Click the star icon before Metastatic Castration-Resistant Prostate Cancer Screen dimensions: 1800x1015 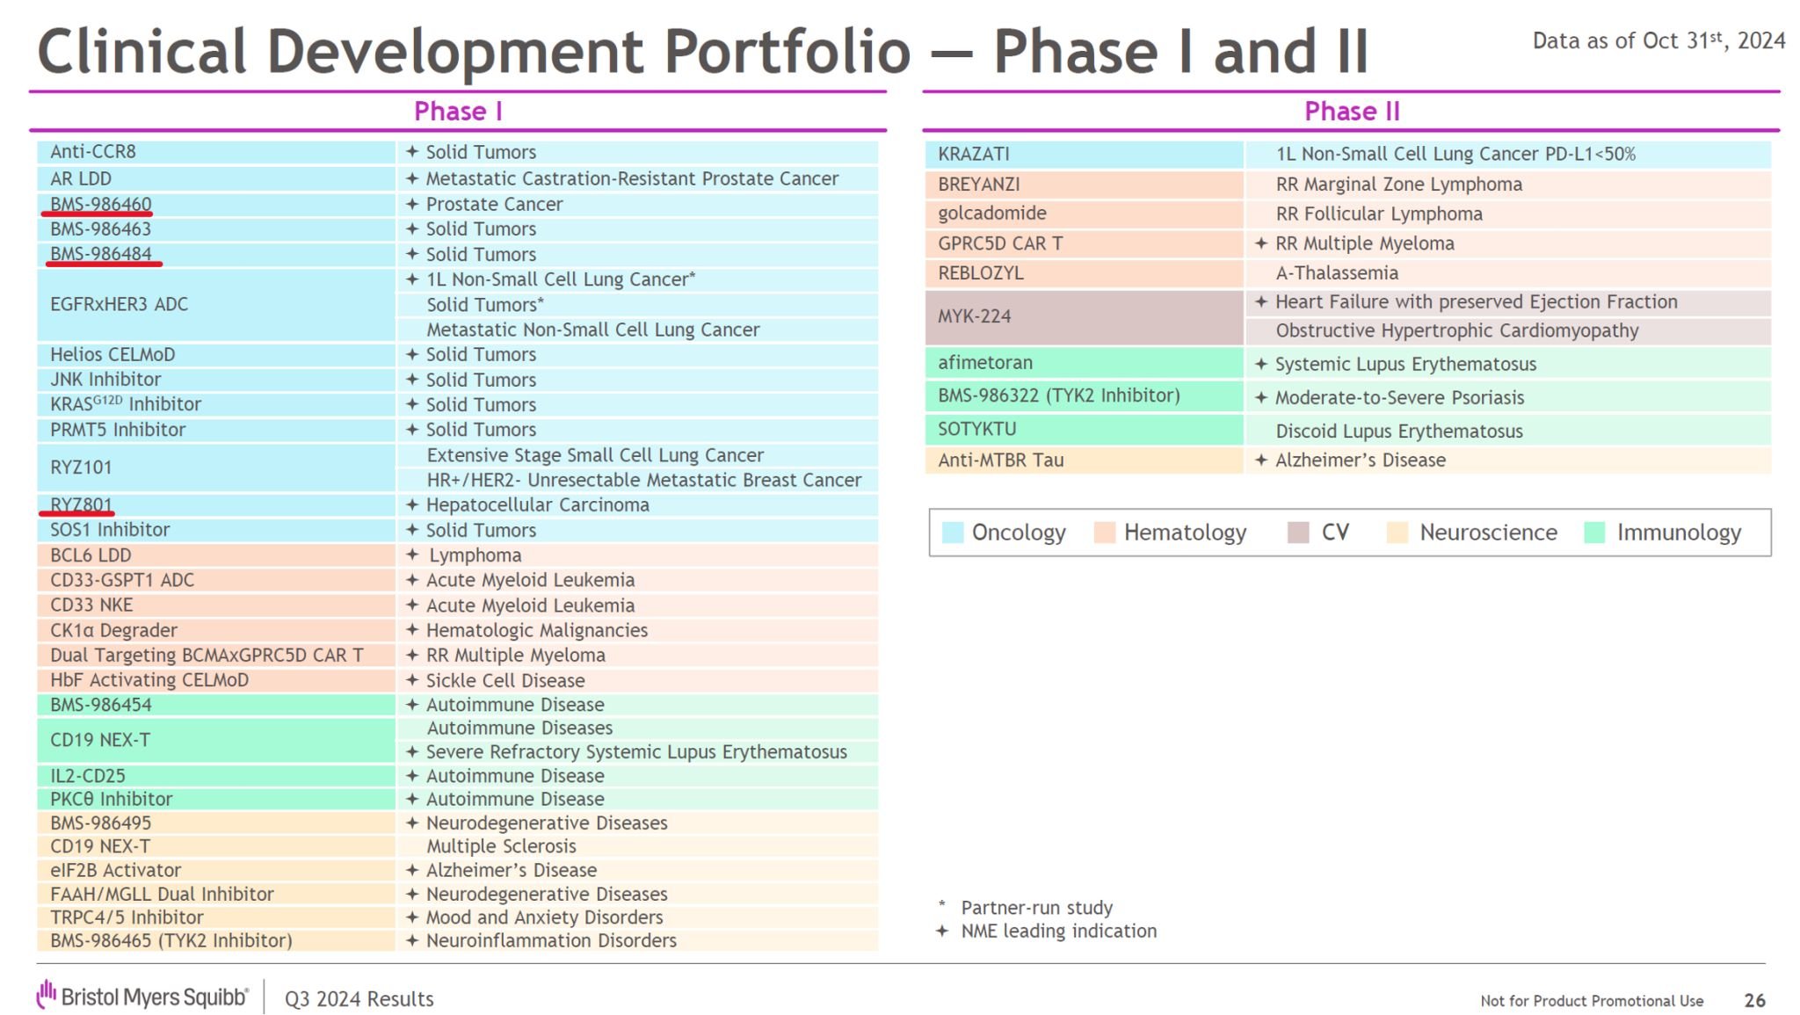click(x=411, y=178)
